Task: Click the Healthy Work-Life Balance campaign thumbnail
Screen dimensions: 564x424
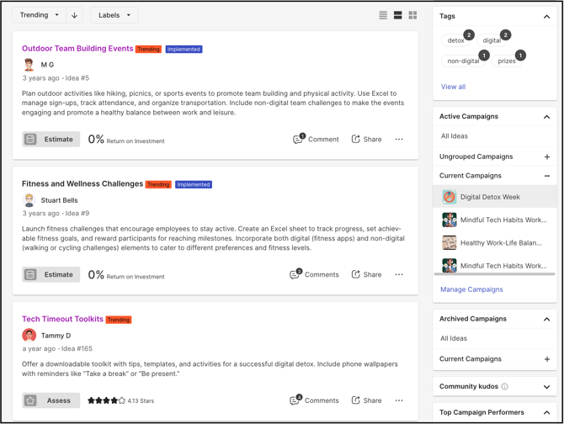Action: 450,243
